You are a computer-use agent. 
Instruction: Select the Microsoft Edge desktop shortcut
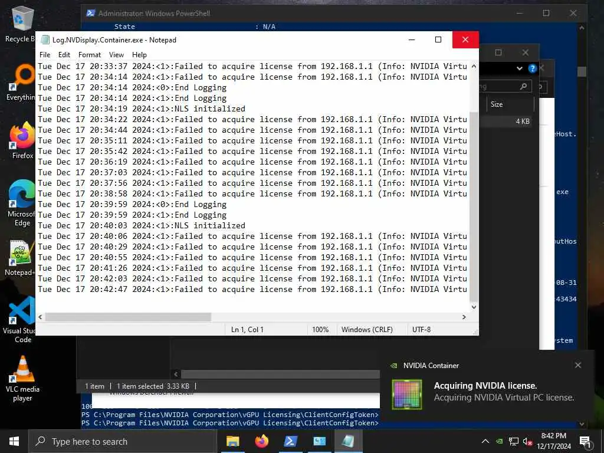21,203
